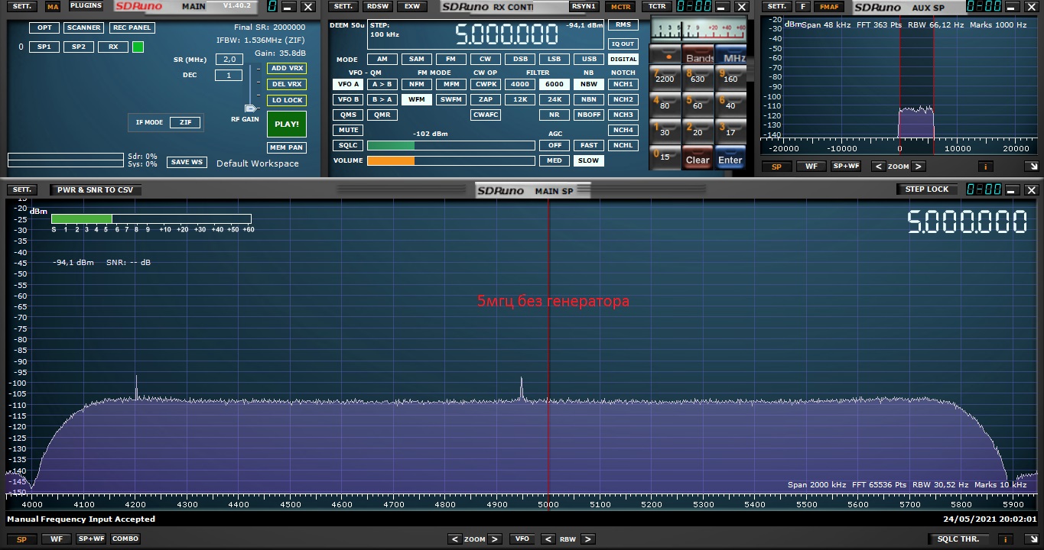Enable the NCH1 notch filter

tap(623, 84)
